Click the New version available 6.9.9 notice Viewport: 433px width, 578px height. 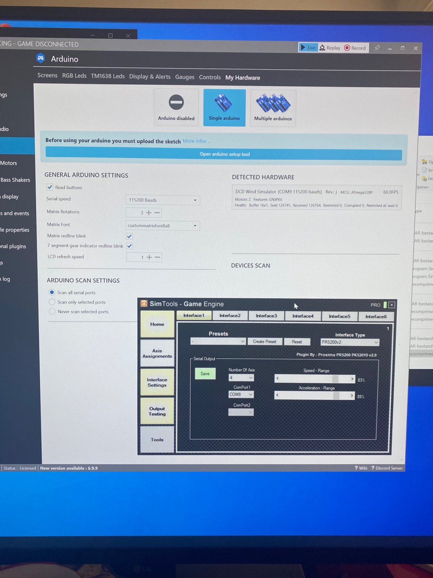(69, 468)
